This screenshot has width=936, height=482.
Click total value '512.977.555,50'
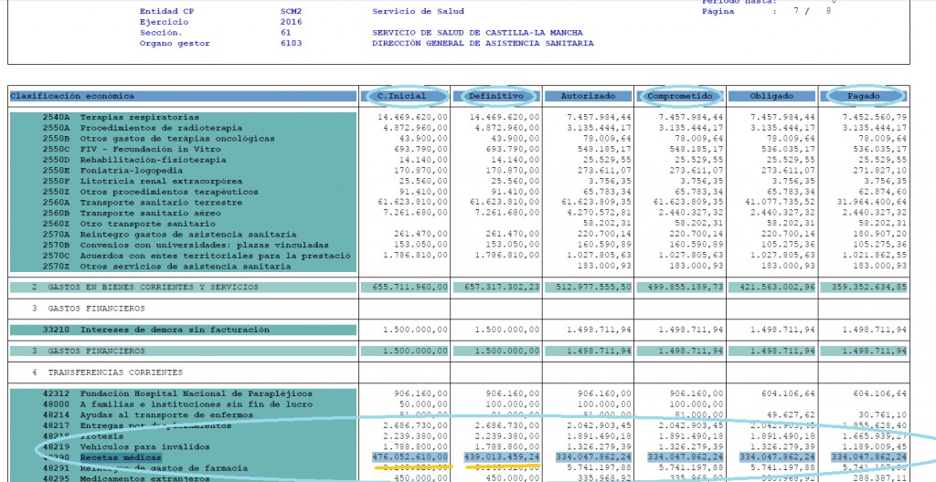click(x=594, y=288)
